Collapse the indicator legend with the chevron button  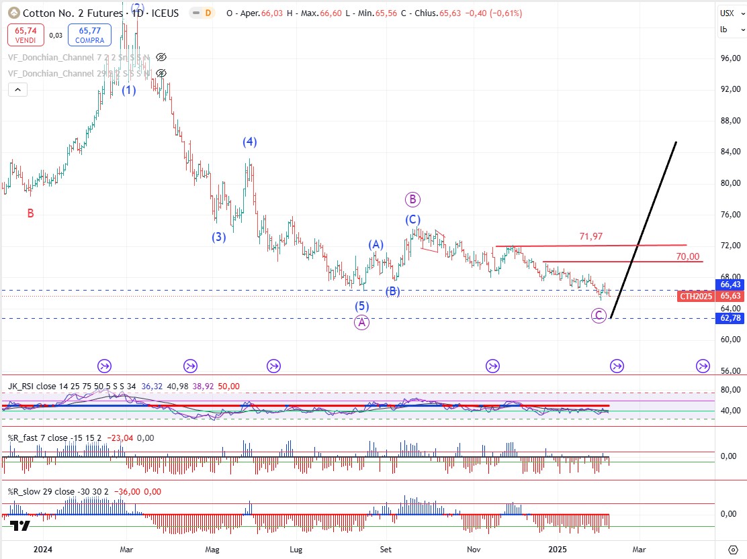coord(17,89)
